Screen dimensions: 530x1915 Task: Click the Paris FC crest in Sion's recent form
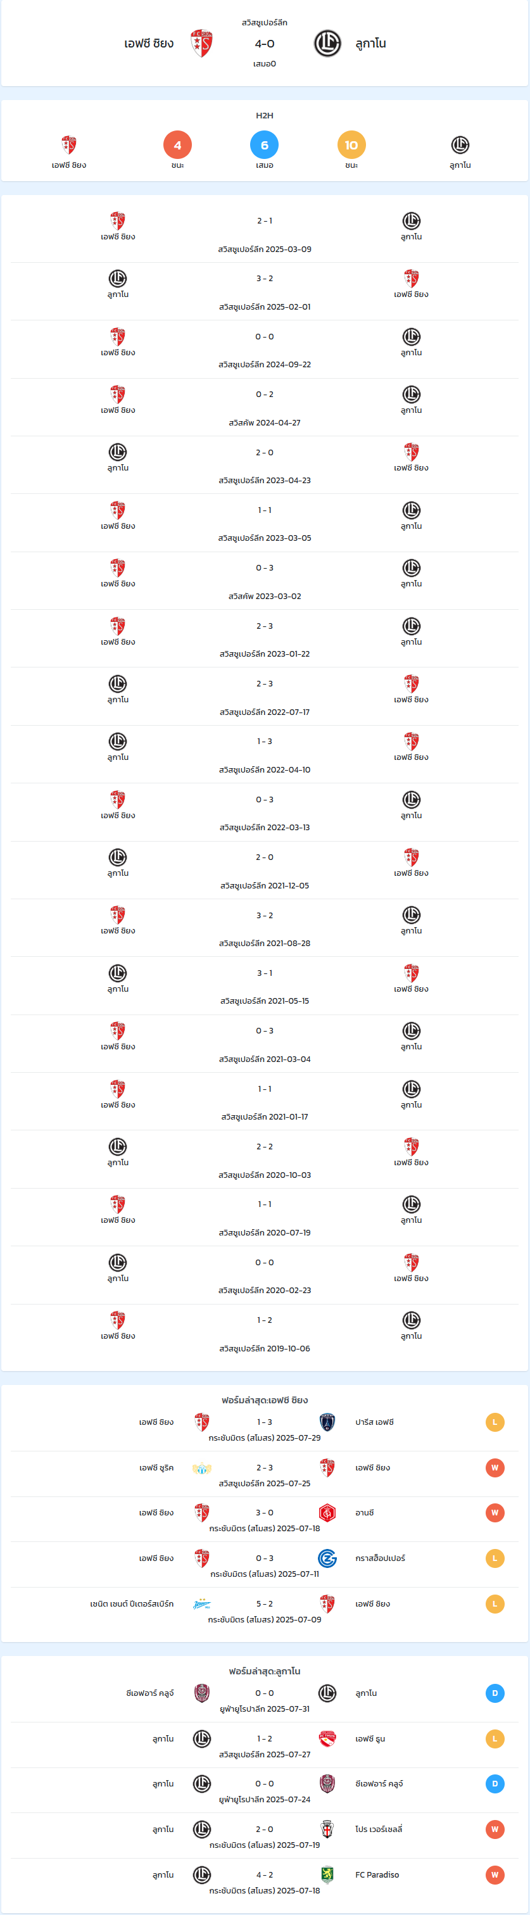click(327, 1422)
